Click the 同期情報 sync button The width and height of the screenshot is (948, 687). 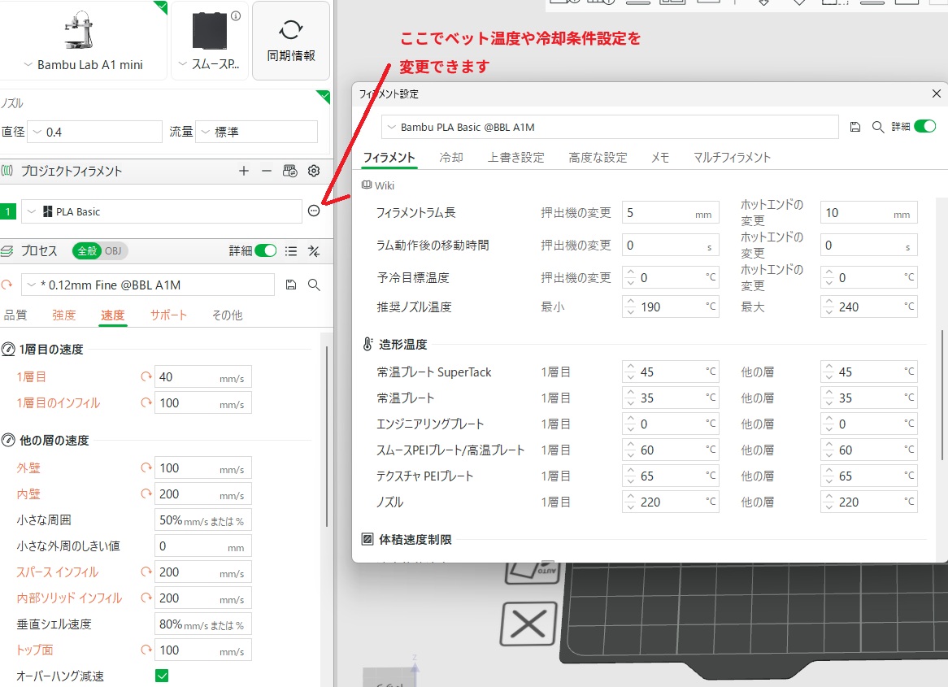[x=291, y=41]
